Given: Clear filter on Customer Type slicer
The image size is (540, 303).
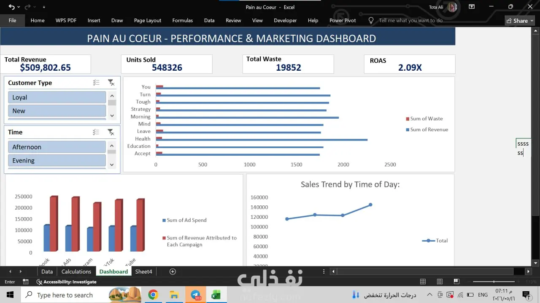Looking at the screenshot, I should 111,83.
